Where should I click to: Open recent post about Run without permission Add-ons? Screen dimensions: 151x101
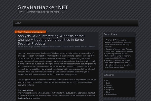tap(118, 62)
